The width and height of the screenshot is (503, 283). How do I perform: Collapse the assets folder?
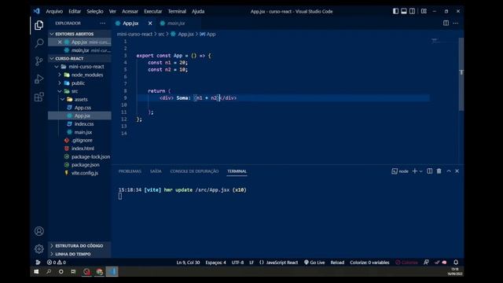pyautogui.click(x=79, y=100)
